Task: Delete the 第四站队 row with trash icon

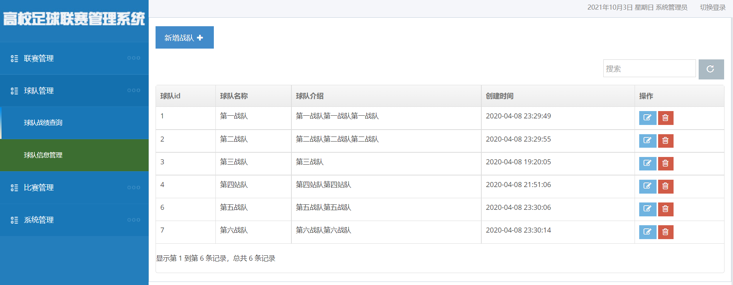Action: coord(665,186)
